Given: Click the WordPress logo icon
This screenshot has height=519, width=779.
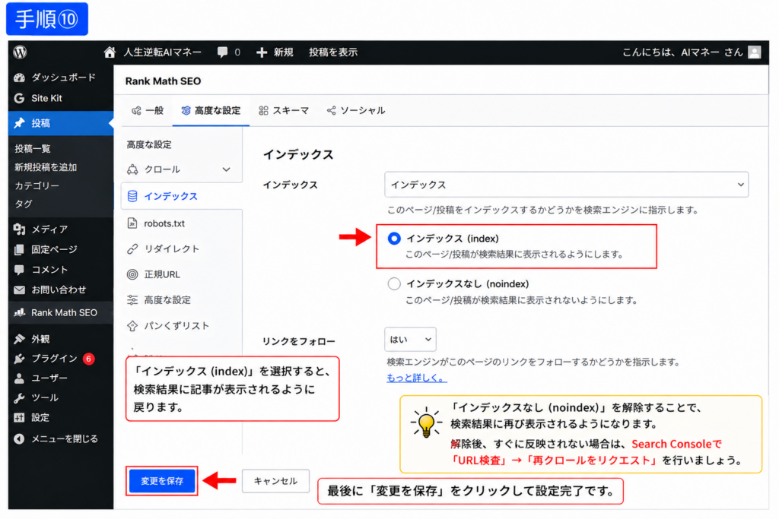Looking at the screenshot, I should [x=21, y=52].
